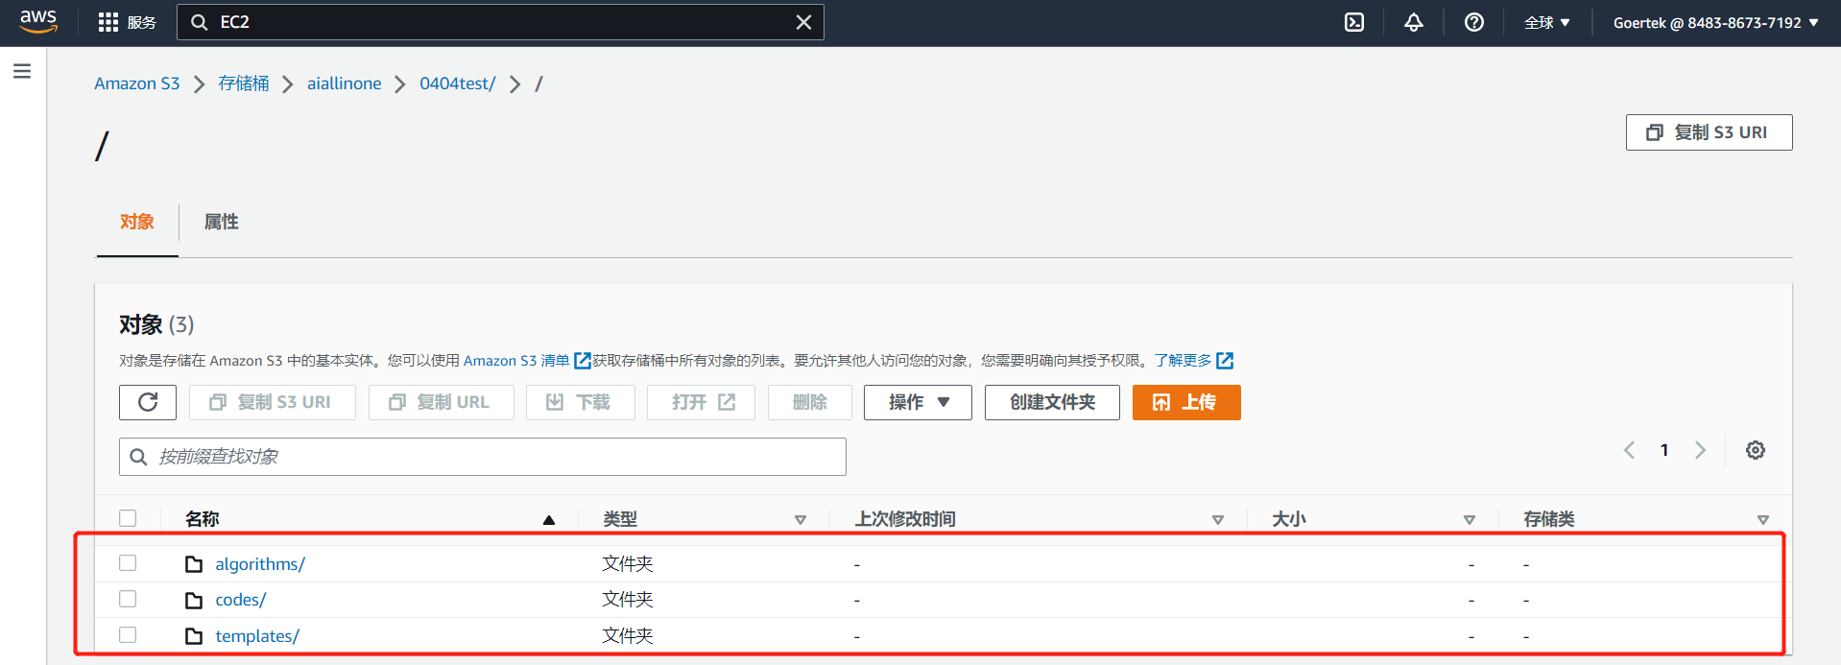Open the Goertek account menu
The image size is (1841, 665).
pyautogui.click(x=1715, y=22)
